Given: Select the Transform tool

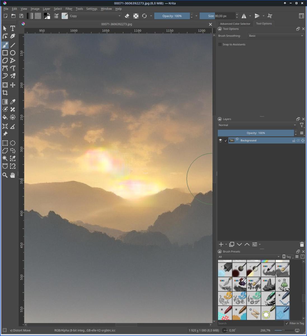Looking at the screenshot, I should 5,85.
